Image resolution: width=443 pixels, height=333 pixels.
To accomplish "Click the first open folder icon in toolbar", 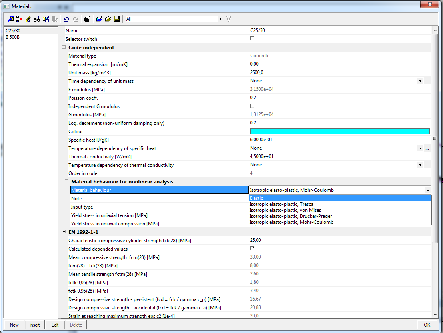I will 99,19.
